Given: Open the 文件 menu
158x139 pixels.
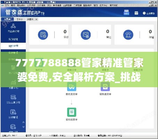Looking at the screenshot, I should coord(7,5).
